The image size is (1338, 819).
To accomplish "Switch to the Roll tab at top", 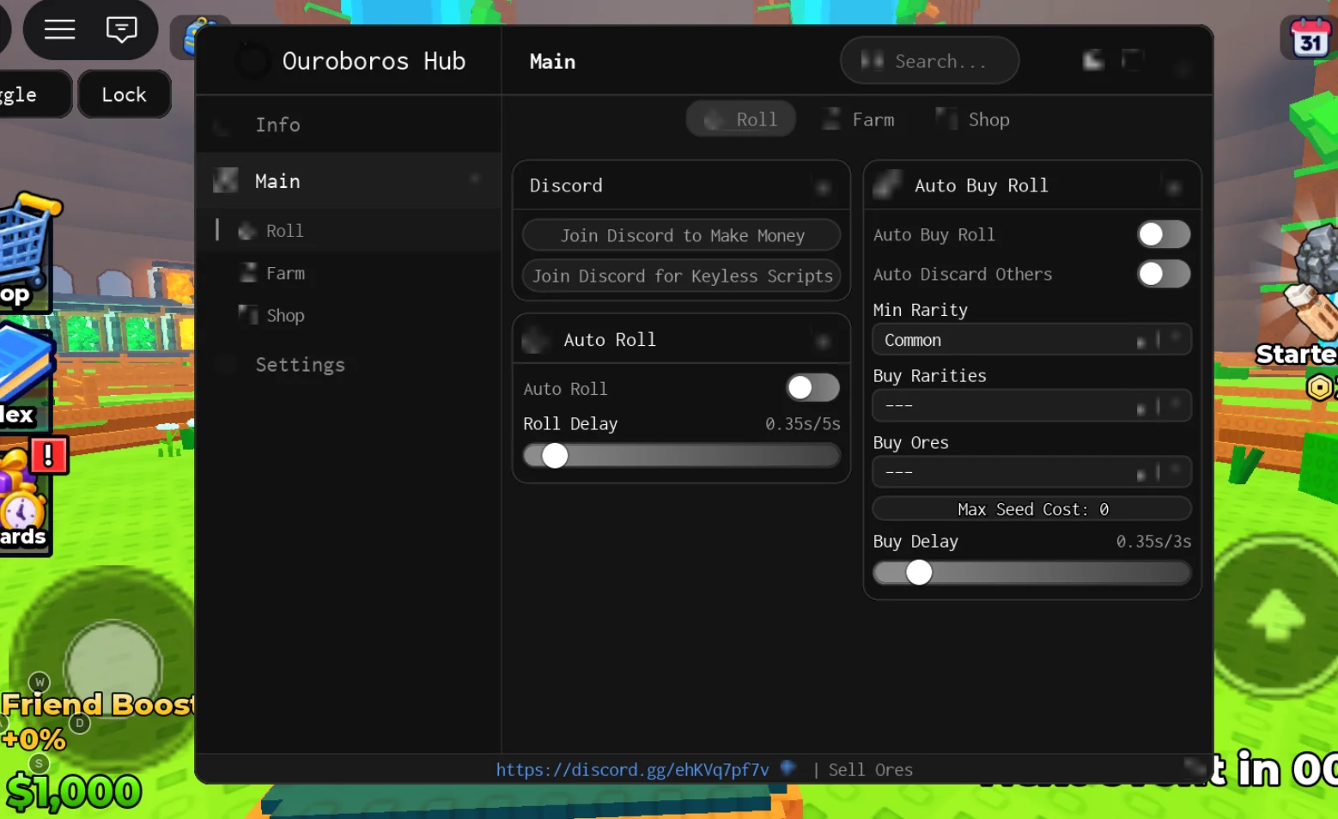I will point(740,119).
